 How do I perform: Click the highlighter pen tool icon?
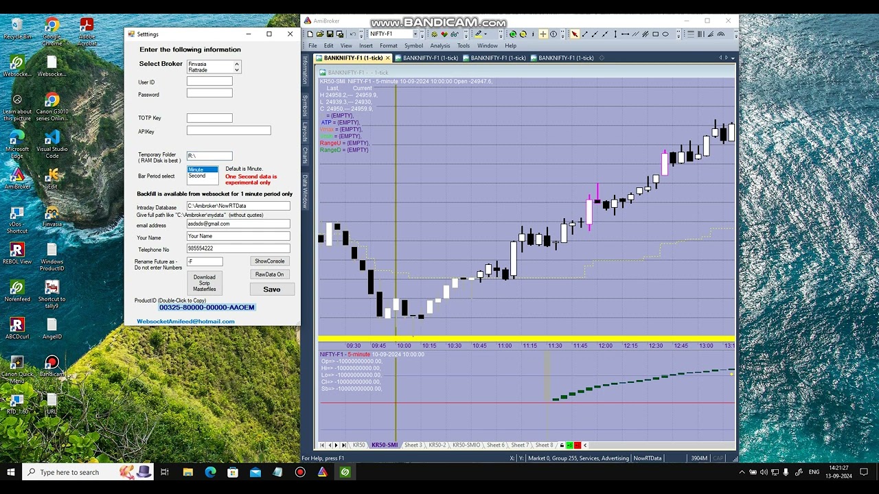478,34
